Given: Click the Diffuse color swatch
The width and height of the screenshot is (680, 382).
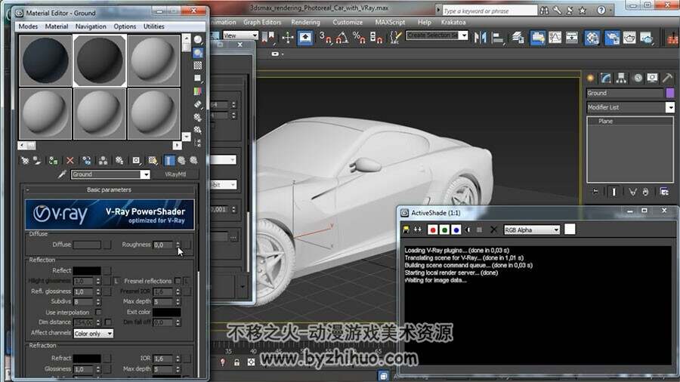Looking at the screenshot, I should point(87,245).
